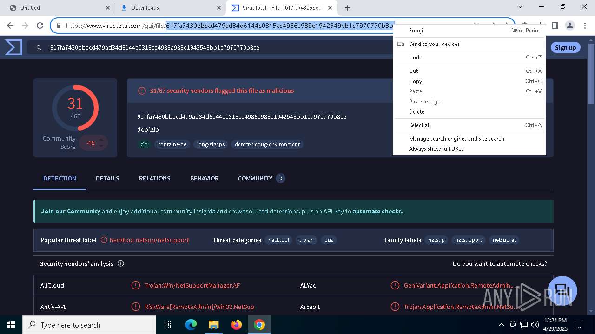This screenshot has height=334, width=595.
Task: Open the COMMUNITY tab
Action: pos(261,178)
